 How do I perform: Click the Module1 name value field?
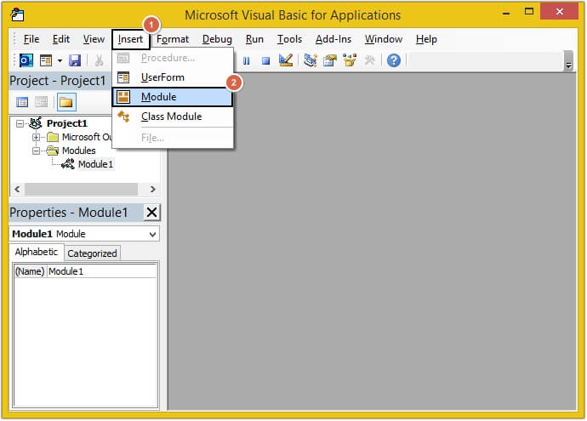click(x=102, y=271)
